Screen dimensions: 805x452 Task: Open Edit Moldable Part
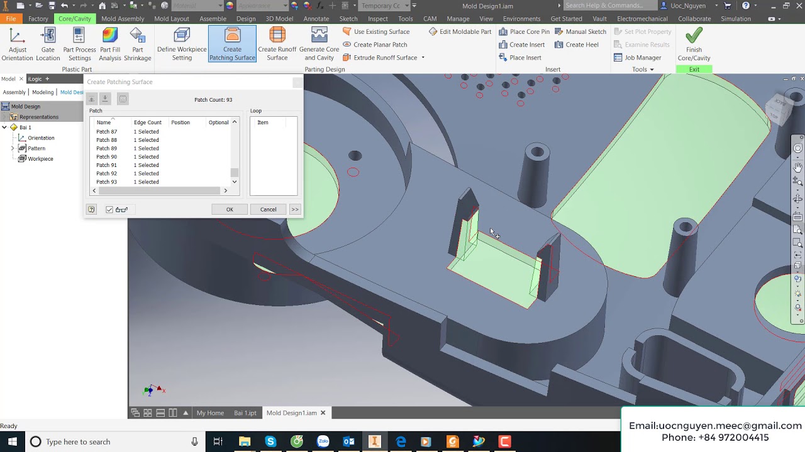click(460, 31)
